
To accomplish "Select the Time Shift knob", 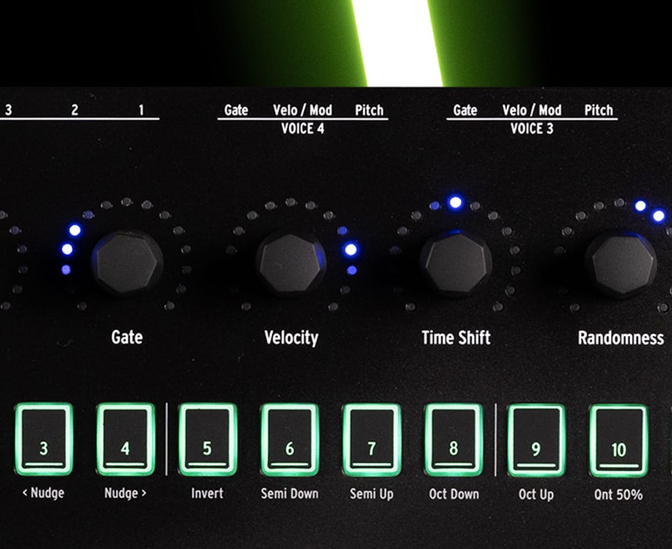I will coord(455,264).
